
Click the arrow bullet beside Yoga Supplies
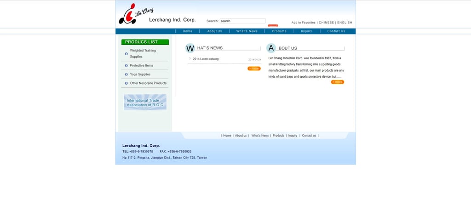click(x=126, y=74)
